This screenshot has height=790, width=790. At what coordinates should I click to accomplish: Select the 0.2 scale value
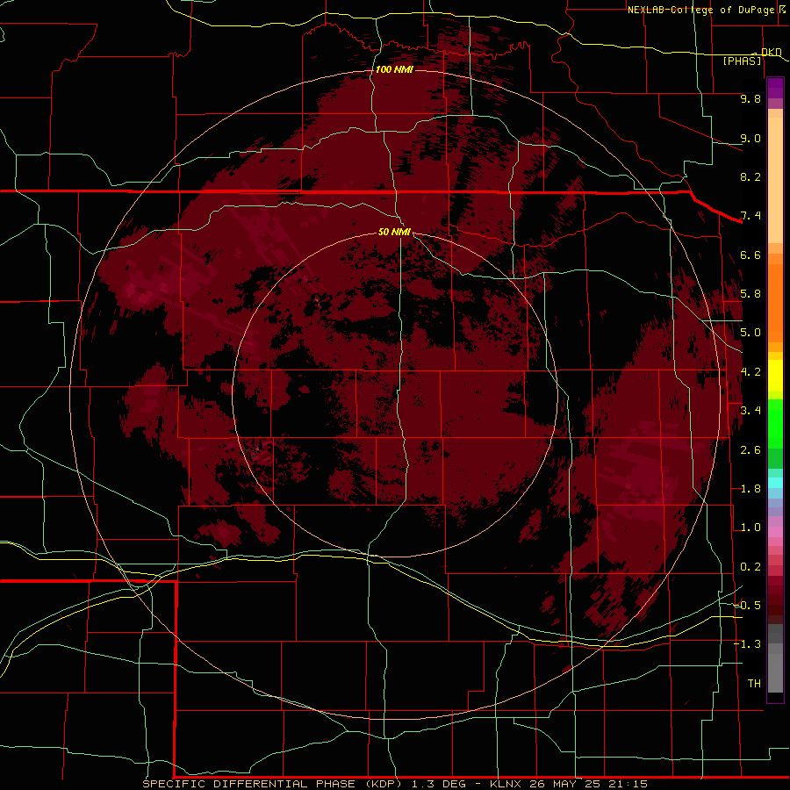(x=750, y=567)
